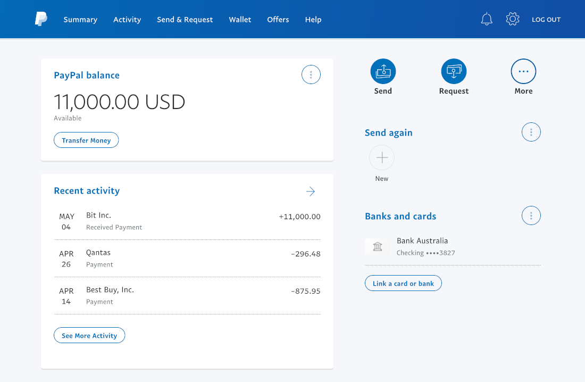Open the notifications bell icon

pyautogui.click(x=487, y=19)
